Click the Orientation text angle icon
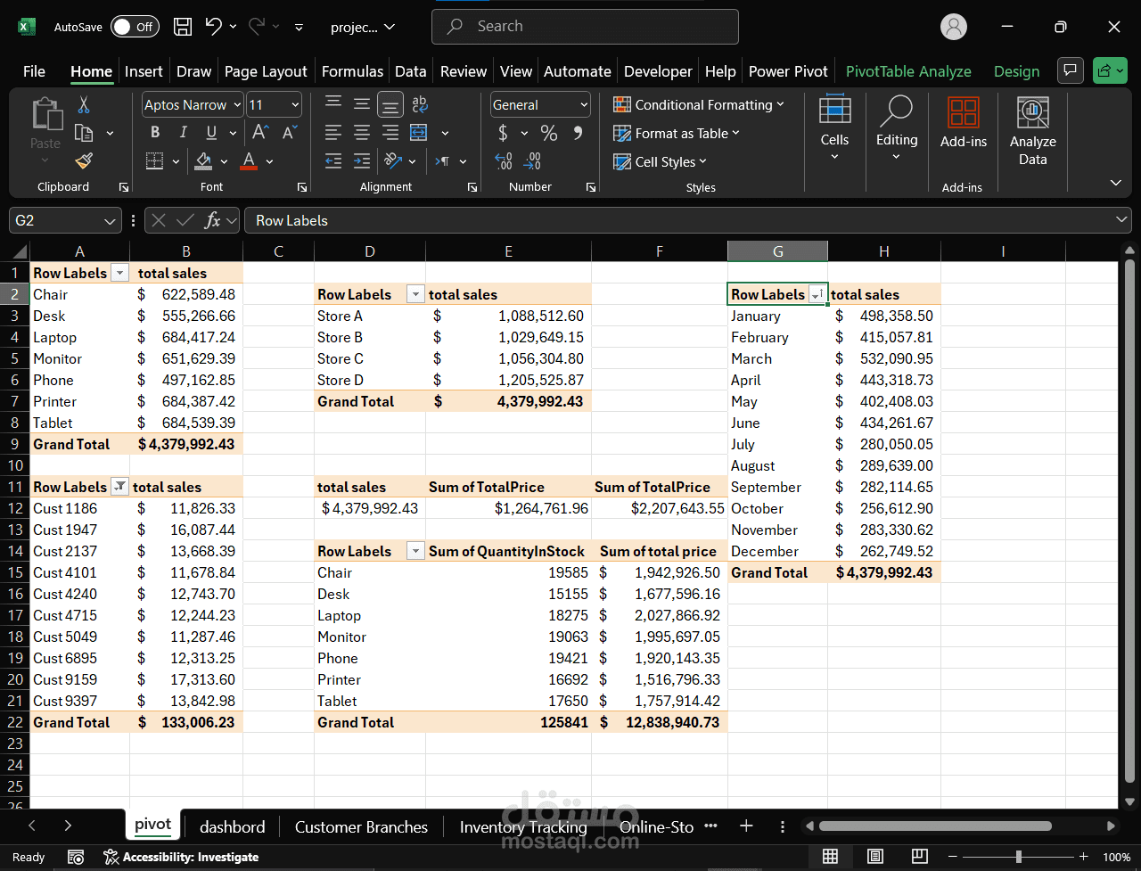This screenshot has width=1141, height=871. [x=393, y=161]
